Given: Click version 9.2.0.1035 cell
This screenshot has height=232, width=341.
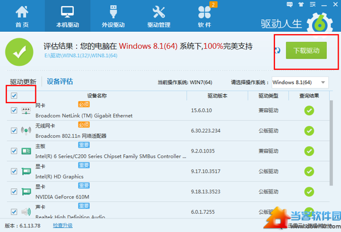Looking at the screenshot, I should click(203, 151).
